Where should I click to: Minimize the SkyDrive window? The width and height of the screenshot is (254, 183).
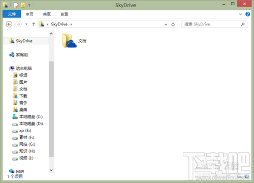pyautogui.click(x=224, y=4)
